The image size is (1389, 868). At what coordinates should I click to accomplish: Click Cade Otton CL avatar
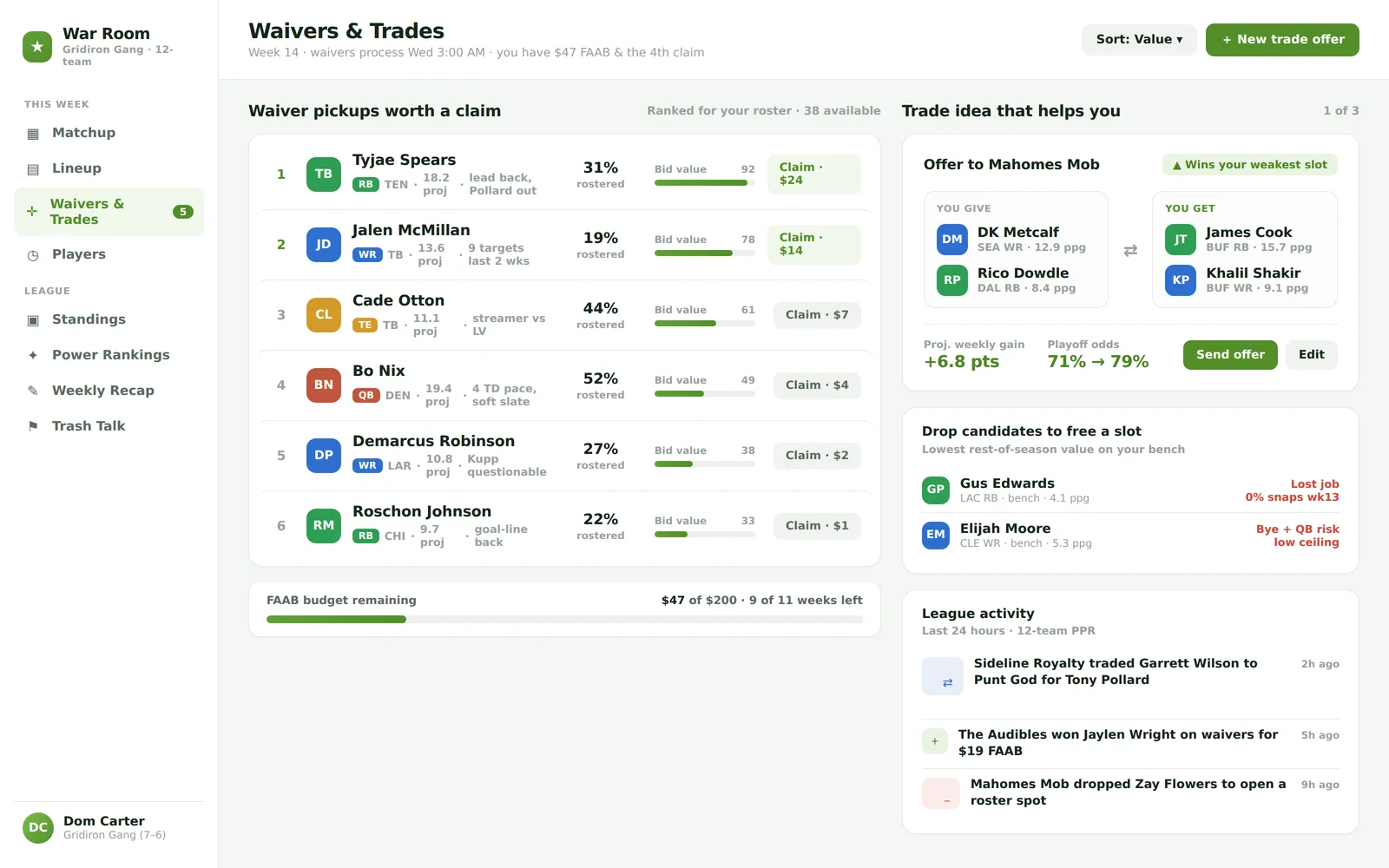click(x=324, y=314)
